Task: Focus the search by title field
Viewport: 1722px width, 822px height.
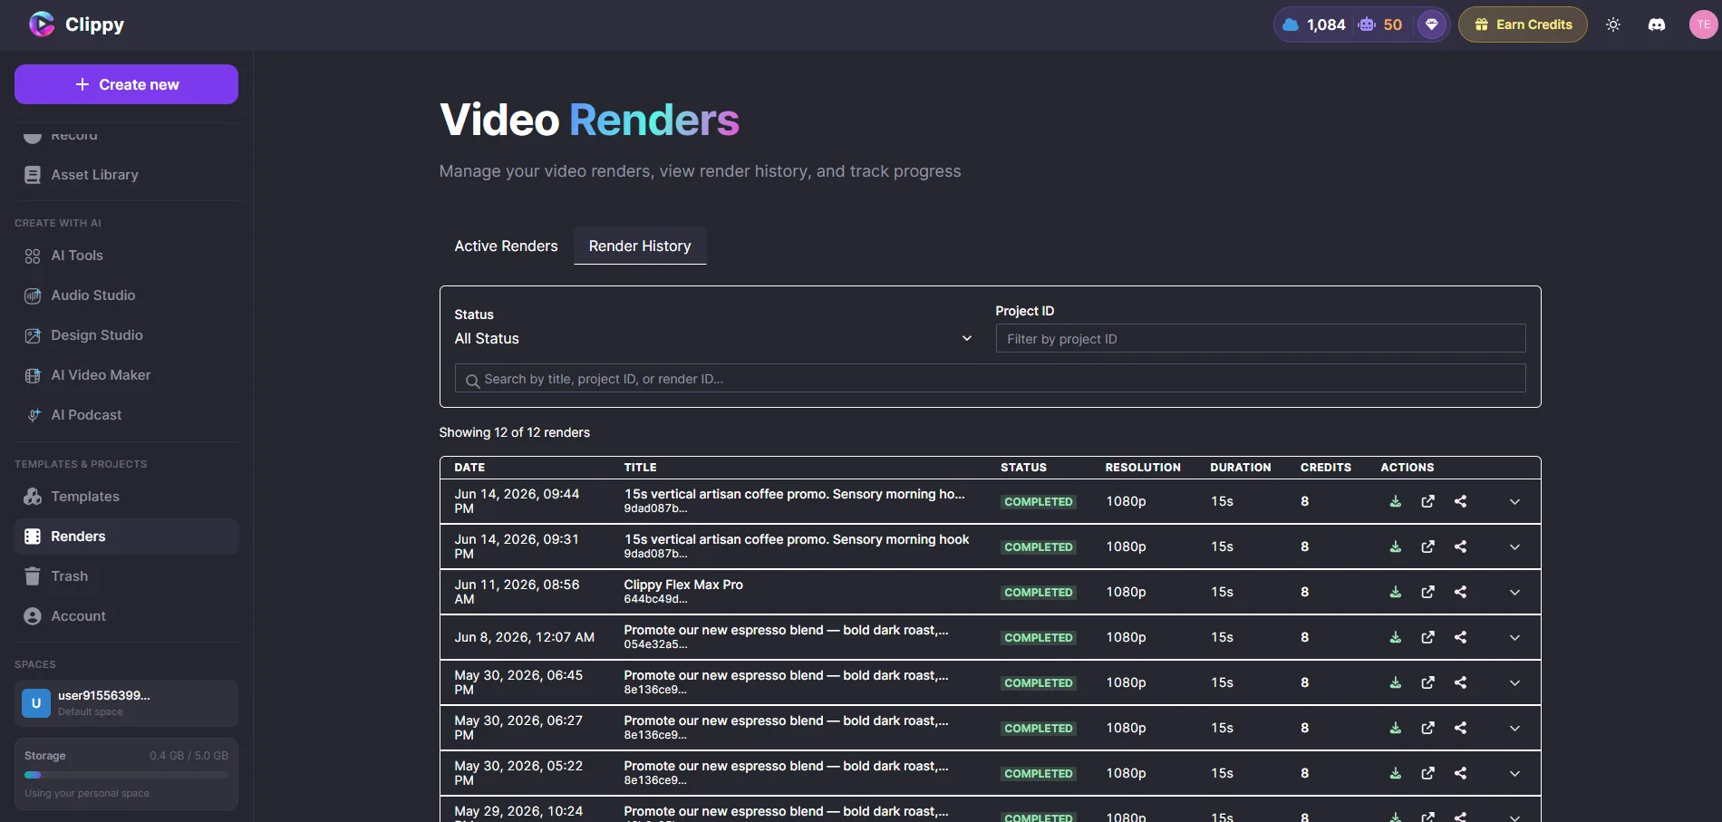Action: [x=990, y=379]
